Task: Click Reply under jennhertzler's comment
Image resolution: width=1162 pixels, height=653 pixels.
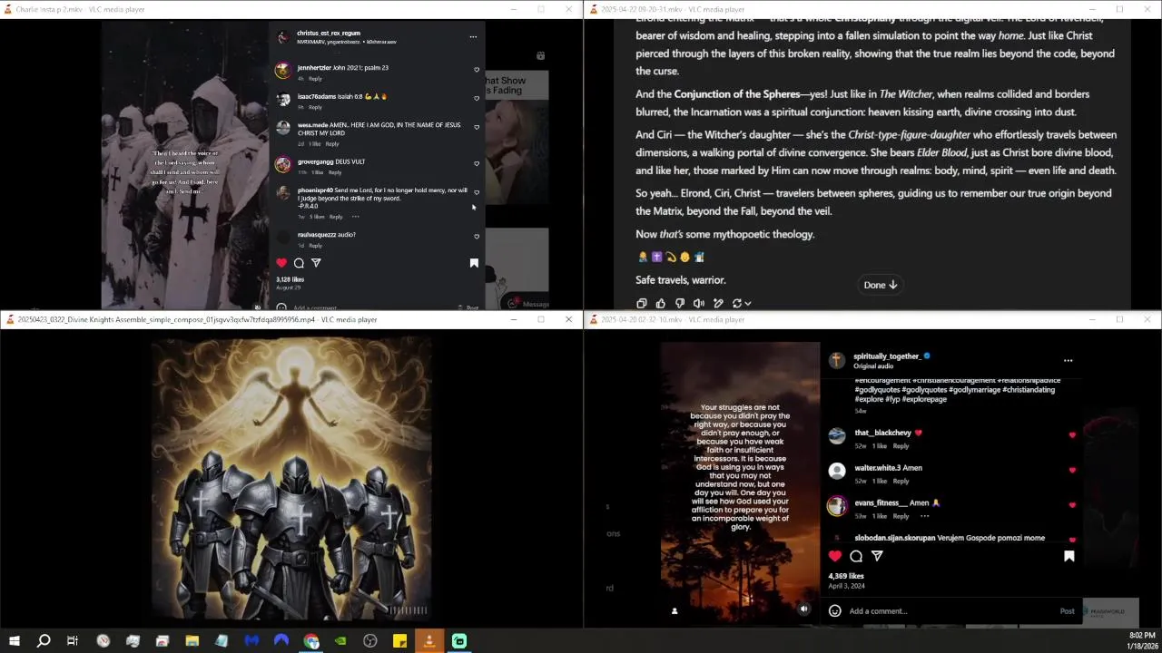Action: point(315,79)
